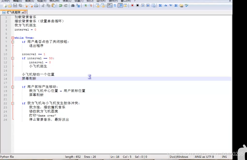The width and height of the screenshot is (247, 160).
Task: Place cursor on line 加载背景音乐
Action: click(25, 17)
